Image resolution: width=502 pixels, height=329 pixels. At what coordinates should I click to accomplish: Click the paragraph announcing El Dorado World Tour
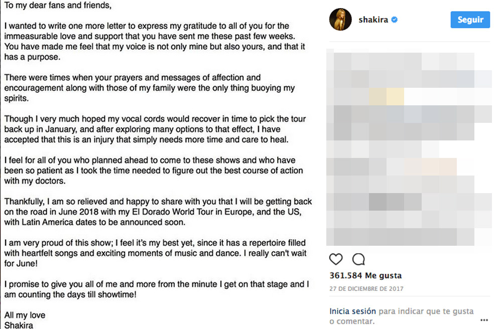pyautogui.click(x=158, y=212)
